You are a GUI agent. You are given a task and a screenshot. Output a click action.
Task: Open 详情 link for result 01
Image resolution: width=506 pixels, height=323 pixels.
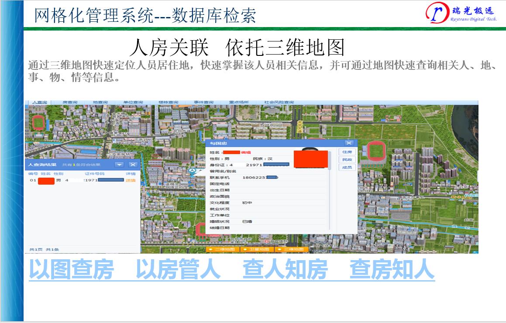click(131, 180)
